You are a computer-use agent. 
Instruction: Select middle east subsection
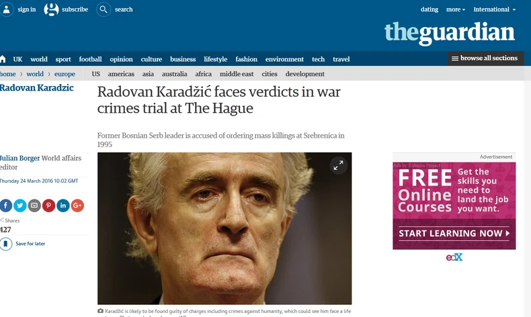(x=237, y=74)
